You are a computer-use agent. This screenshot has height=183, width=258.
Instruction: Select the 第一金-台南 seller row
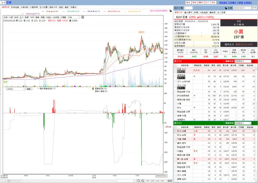pos(215,159)
